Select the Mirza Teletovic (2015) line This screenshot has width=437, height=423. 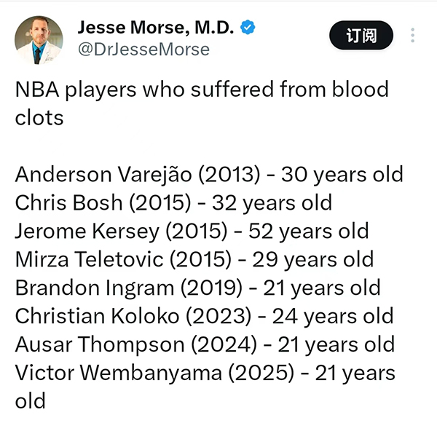coord(194,260)
